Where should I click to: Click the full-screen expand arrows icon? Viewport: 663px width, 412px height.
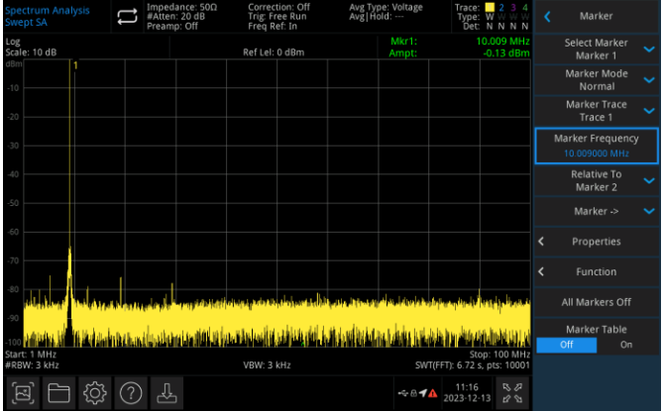pos(512,392)
